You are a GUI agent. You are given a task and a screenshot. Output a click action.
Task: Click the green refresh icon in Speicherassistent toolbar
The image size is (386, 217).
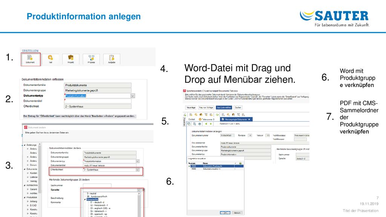pyautogui.click(x=217, y=115)
